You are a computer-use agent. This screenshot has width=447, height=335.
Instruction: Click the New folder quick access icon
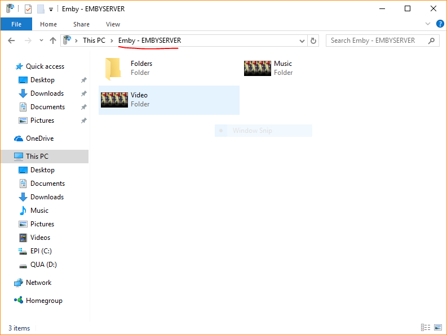click(41, 9)
